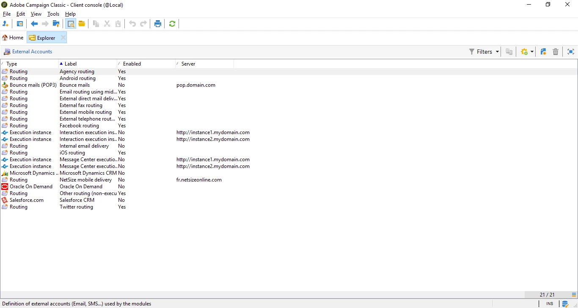Open the Filters dropdown

tap(484, 52)
